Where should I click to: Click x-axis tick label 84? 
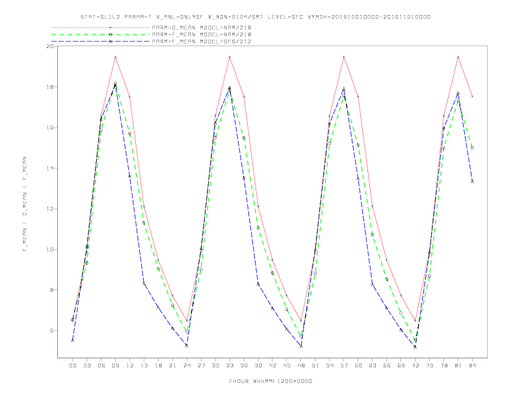(472, 365)
